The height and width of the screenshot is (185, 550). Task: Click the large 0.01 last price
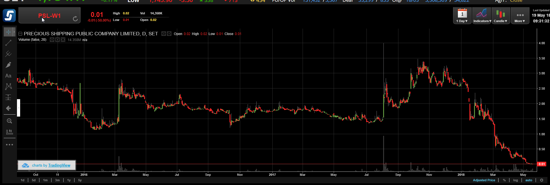point(97,14)
